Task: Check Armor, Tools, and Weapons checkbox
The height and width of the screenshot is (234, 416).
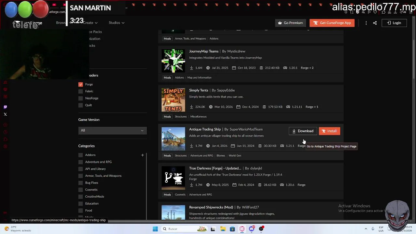Action: [x=81, y=176]
